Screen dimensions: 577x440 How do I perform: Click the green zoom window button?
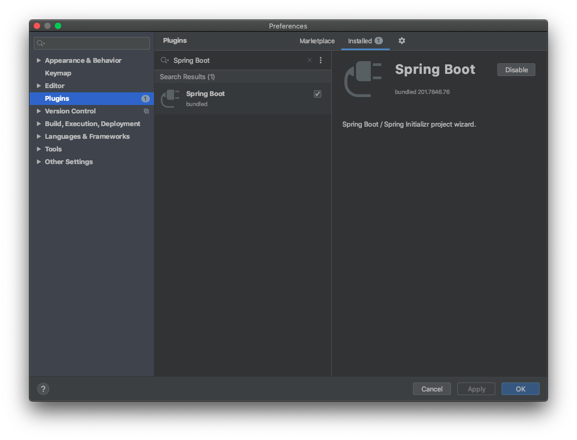[58, 26]
